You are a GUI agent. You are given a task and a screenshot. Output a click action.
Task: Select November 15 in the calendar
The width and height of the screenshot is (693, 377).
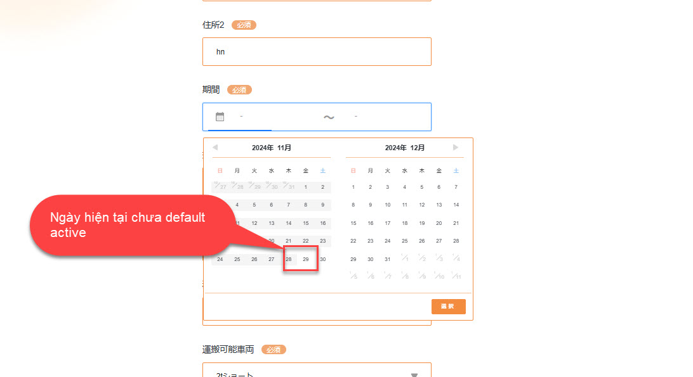click(x=305, y=223)
